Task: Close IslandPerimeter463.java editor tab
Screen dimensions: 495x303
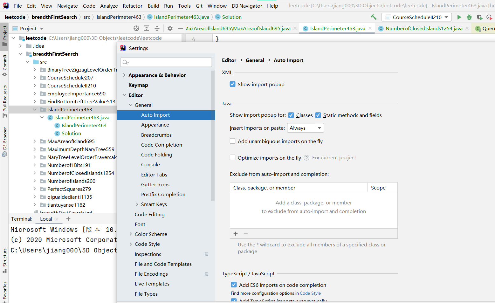Action: [370, 28]
